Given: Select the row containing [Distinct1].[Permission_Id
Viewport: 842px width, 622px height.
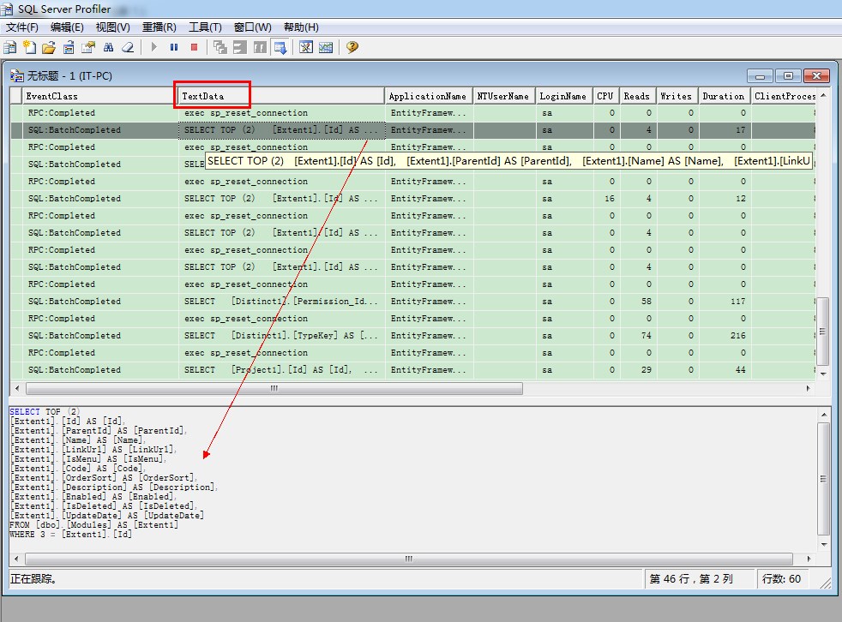Looking at the screenshot, I should [413, 301].
